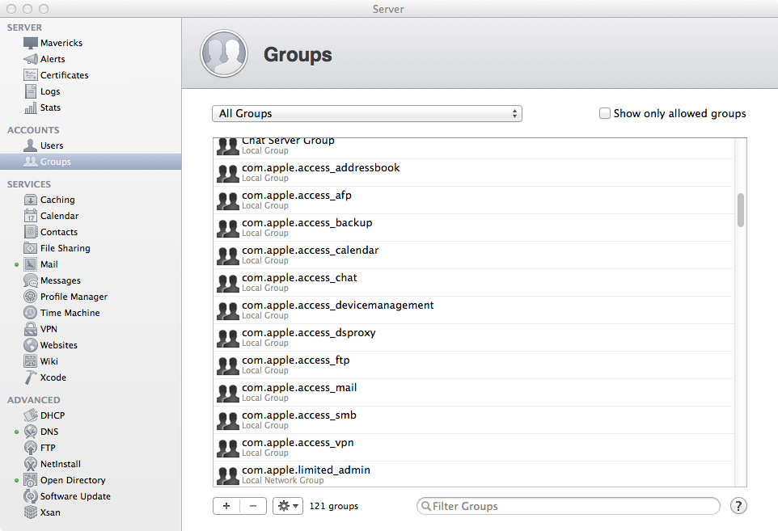This screenshot has width=778, height=531.
Task: Open Alerts megaphone icon
Action: tap(30, 59)
